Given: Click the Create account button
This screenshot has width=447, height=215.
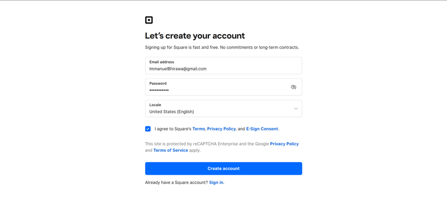Looking at the screenshot, I should coord(223,169).
